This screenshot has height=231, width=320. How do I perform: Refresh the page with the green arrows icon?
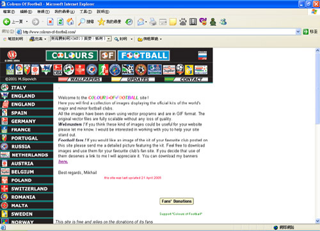(x=60, y=22)
